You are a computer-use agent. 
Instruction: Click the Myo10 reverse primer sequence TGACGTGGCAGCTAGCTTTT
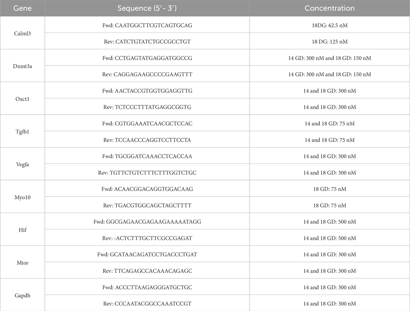pyautogui.click(x=147, y=205)
